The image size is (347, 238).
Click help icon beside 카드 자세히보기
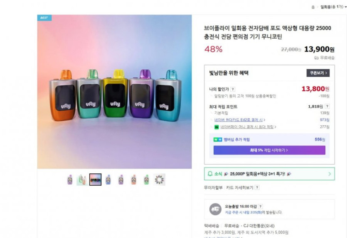click(x=257, y=187)
